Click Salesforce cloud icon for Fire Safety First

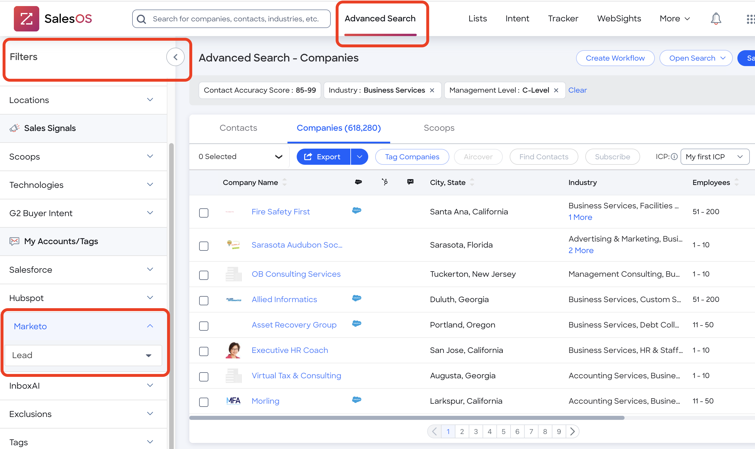[x=357, y=210]
